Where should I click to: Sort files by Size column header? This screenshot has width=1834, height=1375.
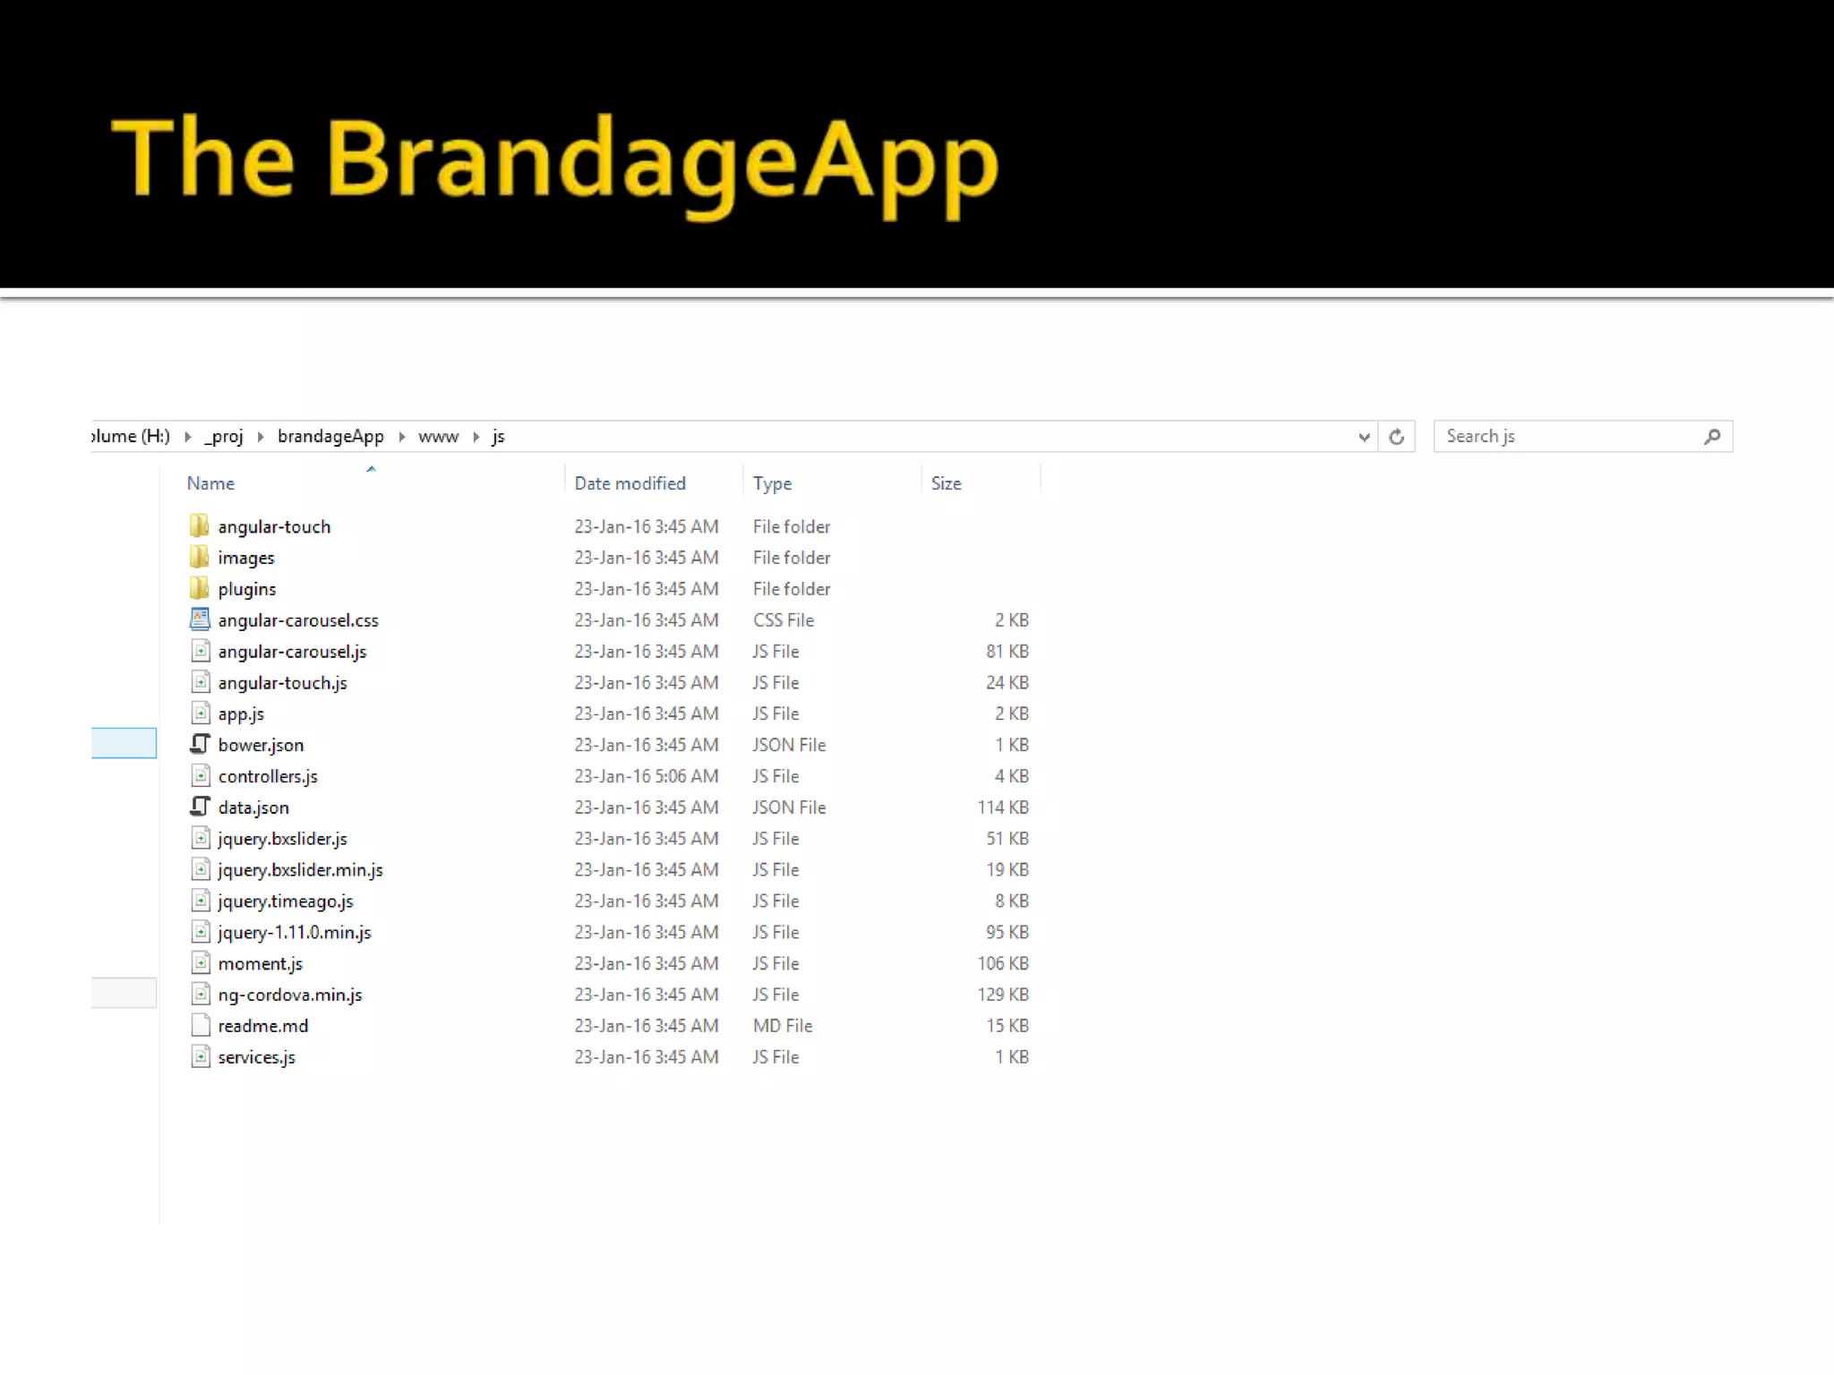pyautogui.click(x=946, y=483)
